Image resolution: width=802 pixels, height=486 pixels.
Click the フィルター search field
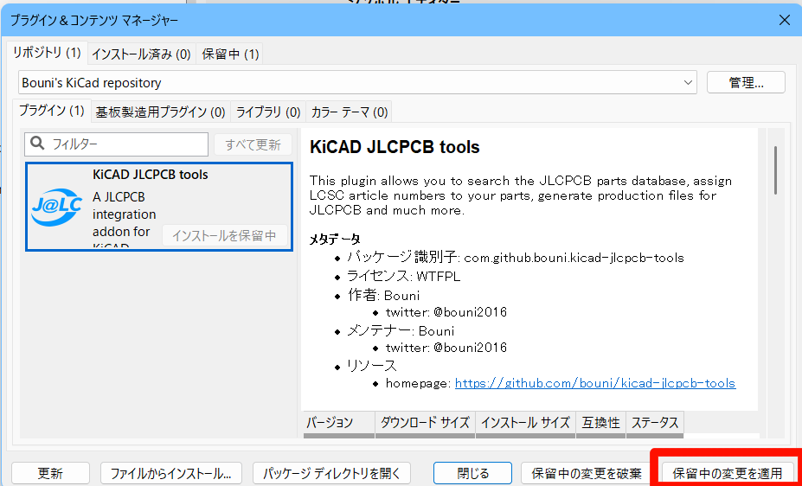click(x=117, y=144)
